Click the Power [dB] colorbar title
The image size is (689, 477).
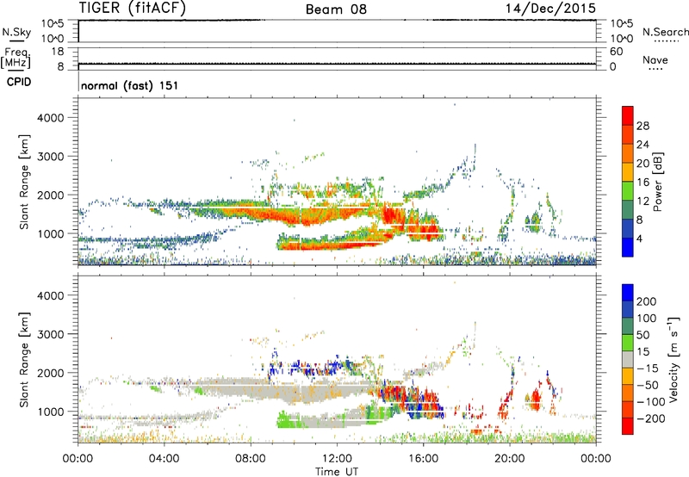pyautogui.click(x=657, y=182)
